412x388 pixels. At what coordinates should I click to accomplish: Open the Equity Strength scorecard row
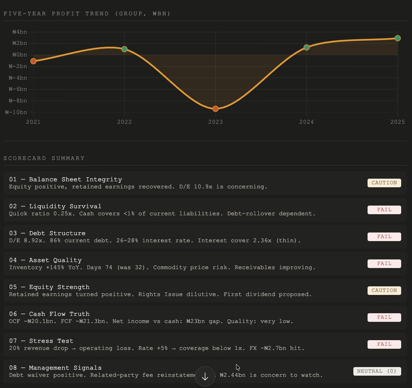(205, 290)
